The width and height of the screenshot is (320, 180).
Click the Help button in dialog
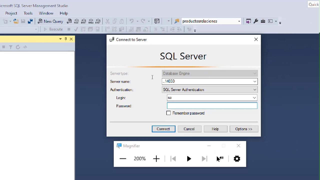point(215,129)
